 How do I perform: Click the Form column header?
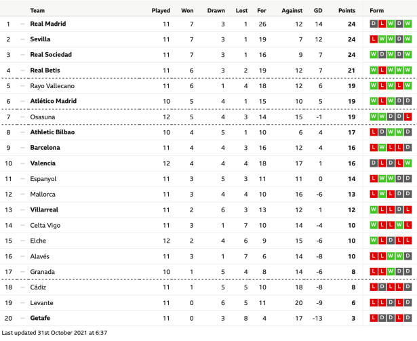[377, 10]
